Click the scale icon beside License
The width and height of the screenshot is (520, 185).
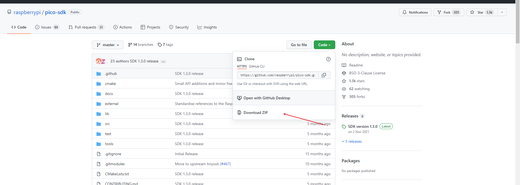344,73
